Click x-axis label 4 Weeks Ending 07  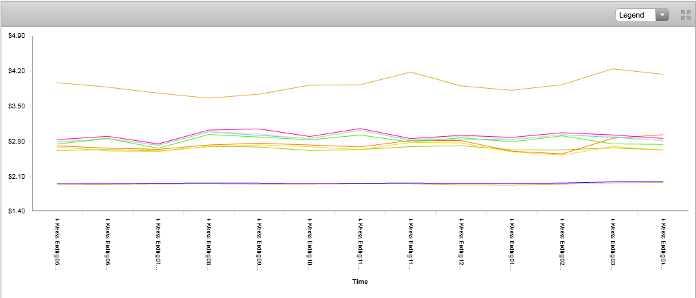point(158,244)
